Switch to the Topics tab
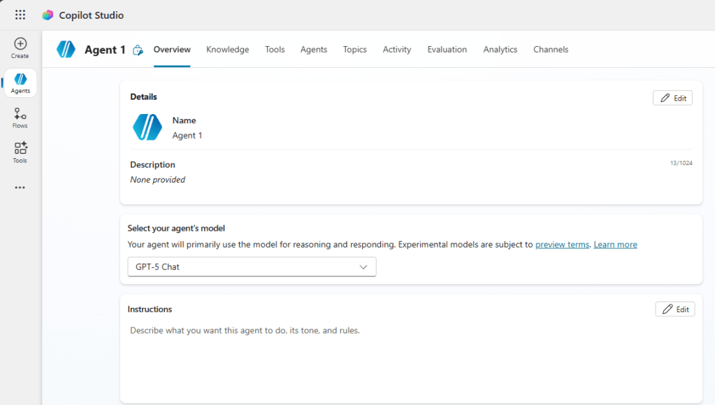 pos(354,50)
